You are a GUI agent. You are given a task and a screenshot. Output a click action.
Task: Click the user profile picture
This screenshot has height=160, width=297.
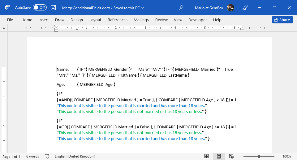[230, 8]
